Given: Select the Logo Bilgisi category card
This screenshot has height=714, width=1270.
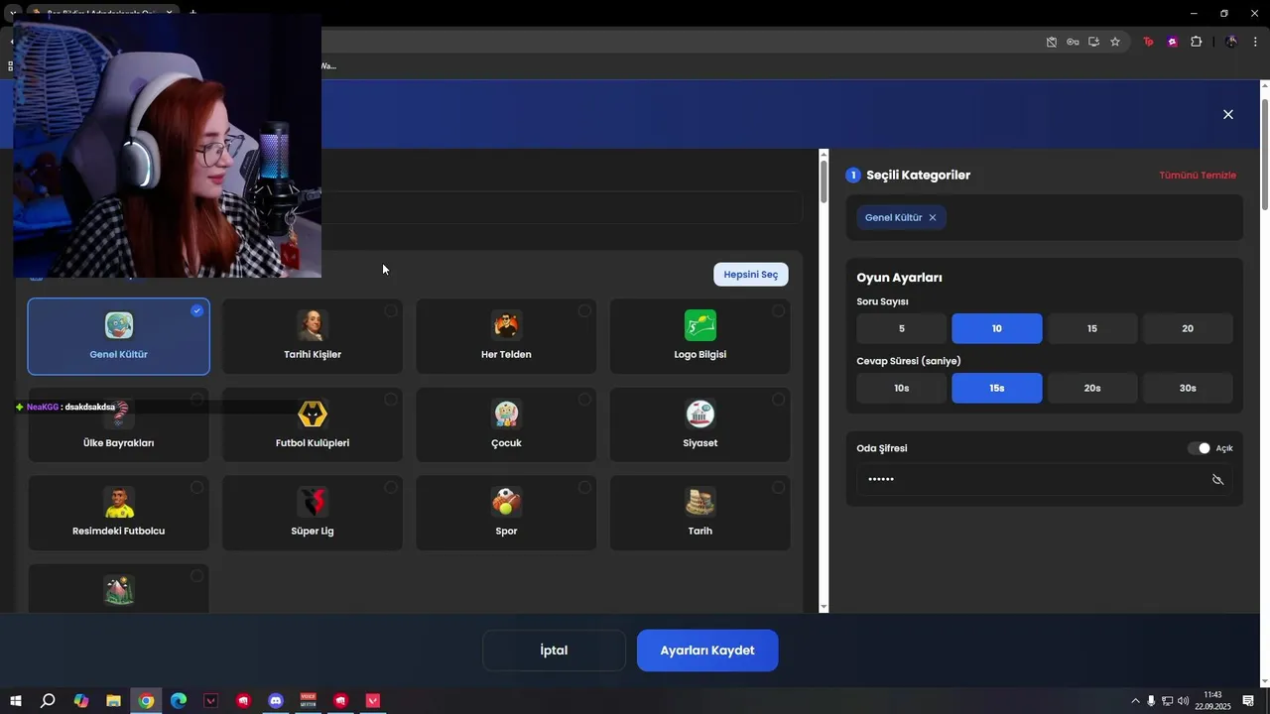Looking at the screenshot, I should click(x=700, y=336).
